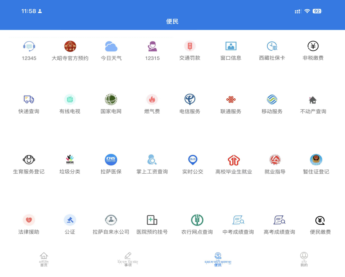Select the 交通罚款 traffic light icon

tap(190, 46)
